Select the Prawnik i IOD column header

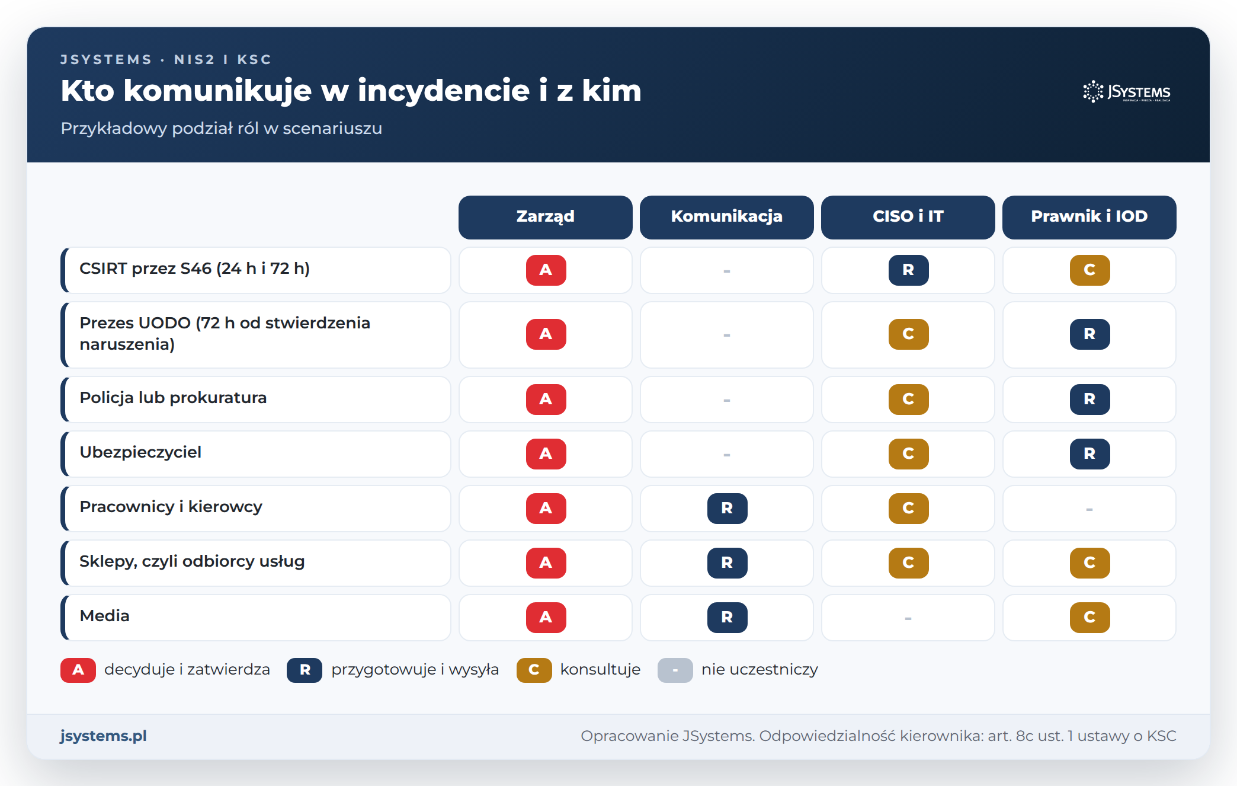tap(1089, 217)
